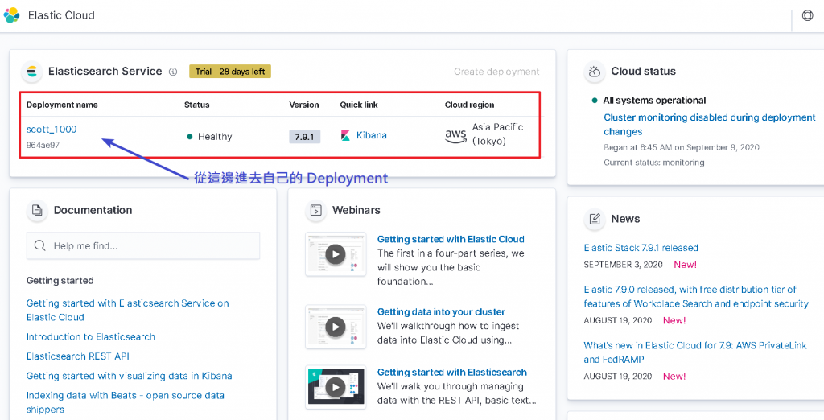Click the Cloud status panel icon
The image size is (824, 420).
click(x=595, y=72)
